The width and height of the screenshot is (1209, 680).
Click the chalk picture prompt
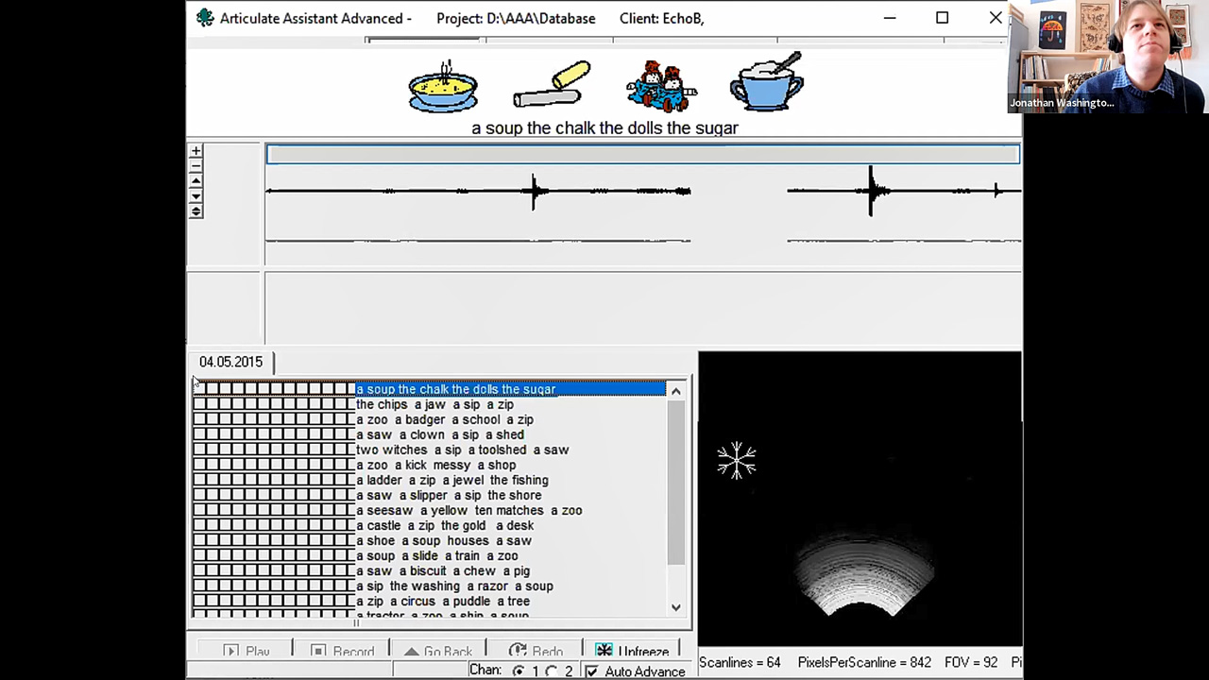pos(553,86)
